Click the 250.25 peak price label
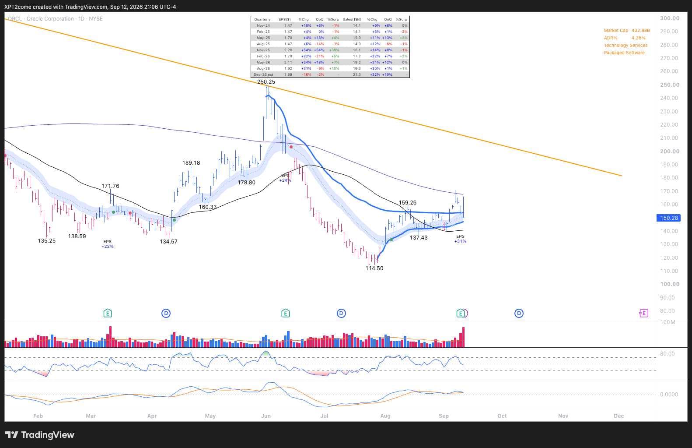Image resolution: width=692 pixels, height=448 pixels. point(266,82)
